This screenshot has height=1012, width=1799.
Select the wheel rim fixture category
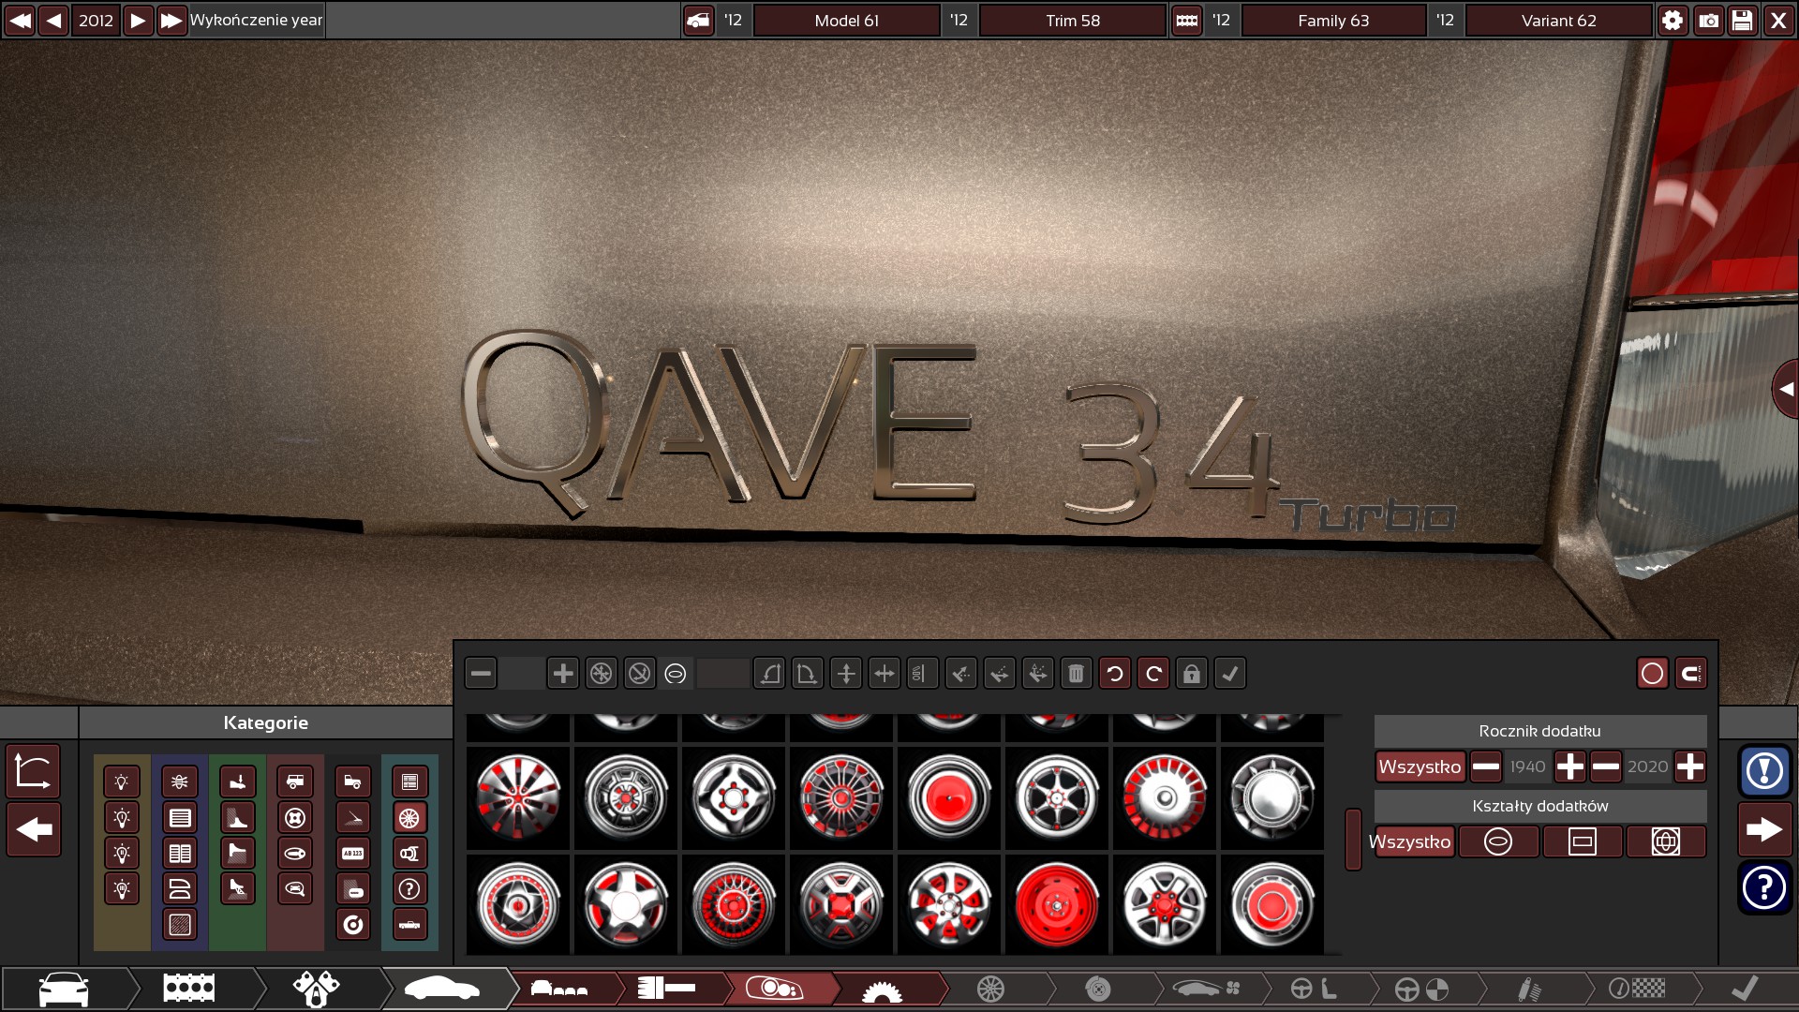click(x=409, y=818)
